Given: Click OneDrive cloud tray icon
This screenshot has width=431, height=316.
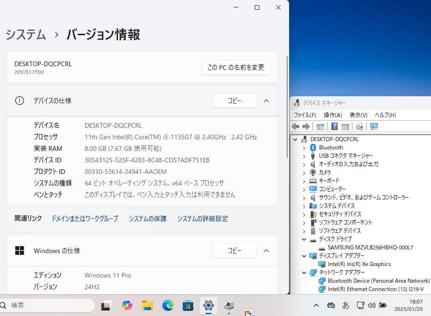Looking at the screenshot, I should [331, 305].
